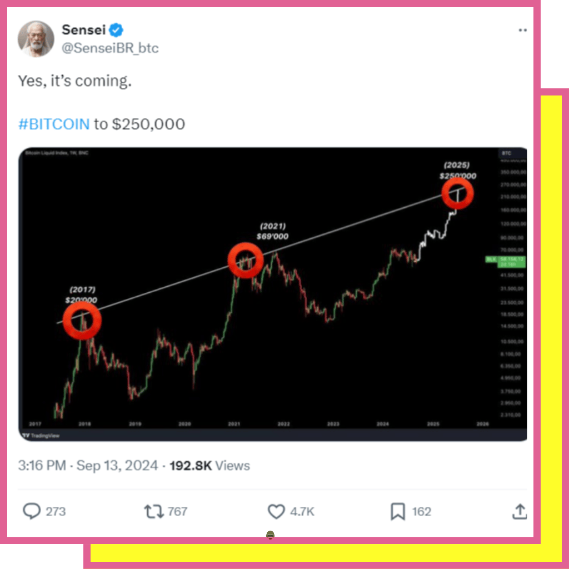
Task: Open the three-dot more options menu
Action: [522, 30]
